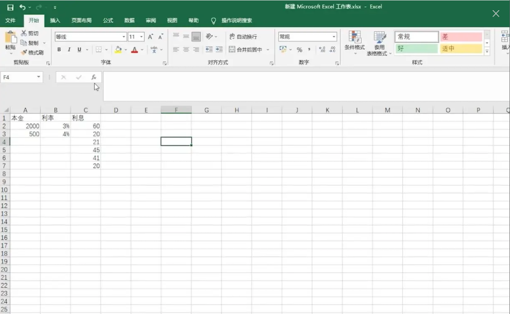Viewport: 510px width, 314px height.
Task: Open Conditional Formatting (条件格式)
Action: pyautogui.click(x=354, y=43)
